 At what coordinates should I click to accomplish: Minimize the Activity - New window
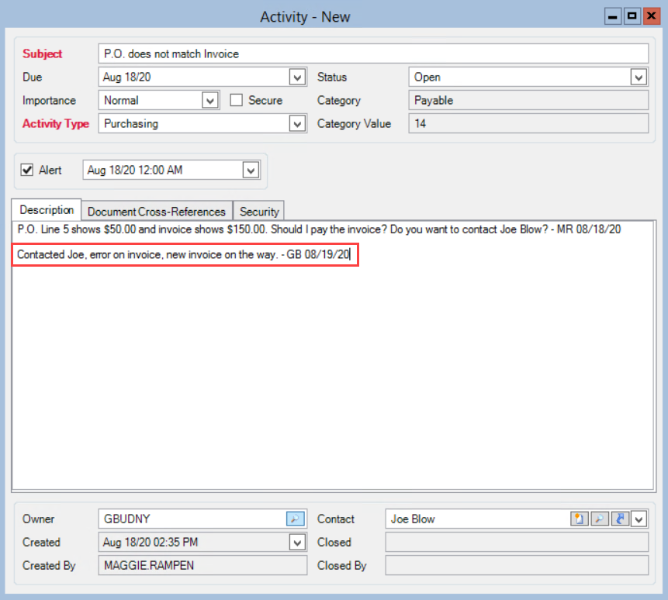click(613, 16)
